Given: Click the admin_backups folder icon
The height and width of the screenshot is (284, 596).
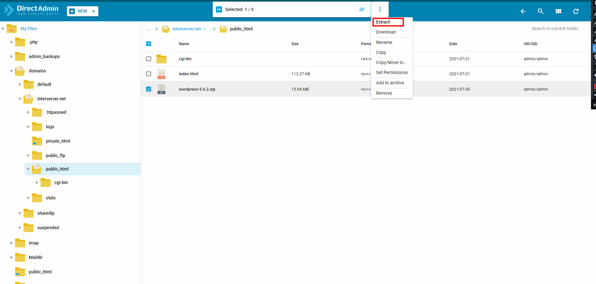Looking at the screenshot, I should tap(20, 56).
